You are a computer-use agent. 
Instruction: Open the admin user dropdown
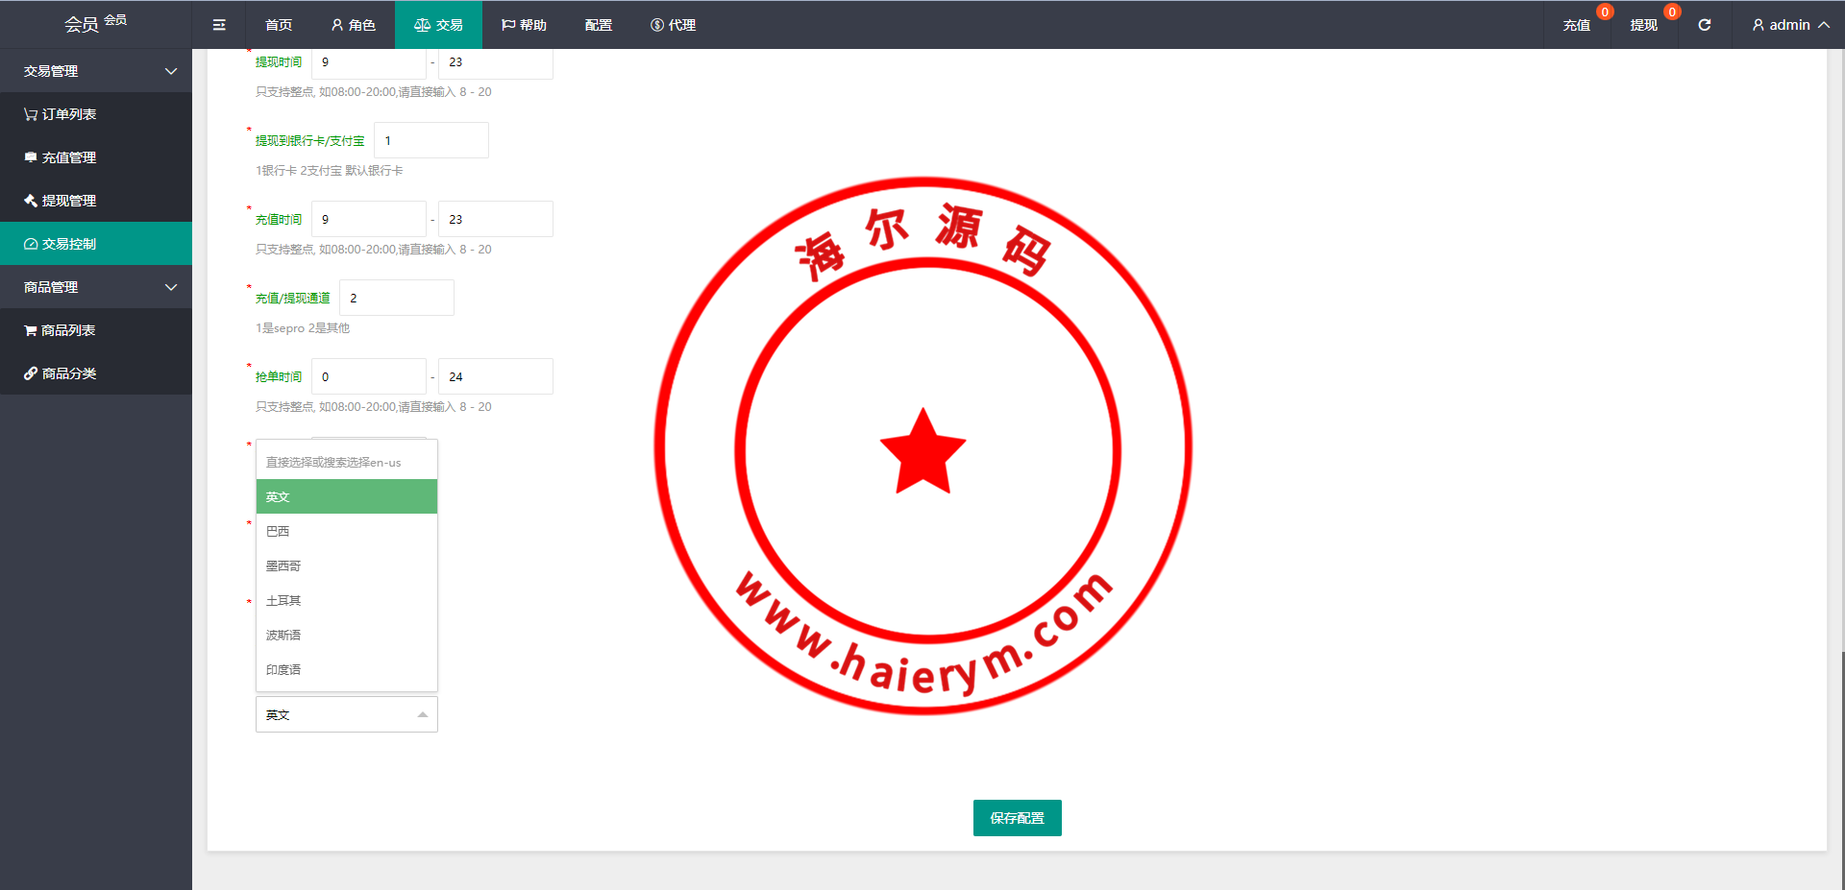pyautogui.click(x=1789, y=25)
